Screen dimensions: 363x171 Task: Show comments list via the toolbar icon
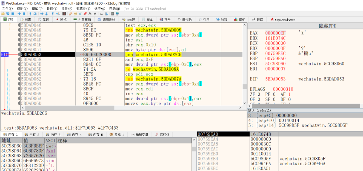(75, 14)
